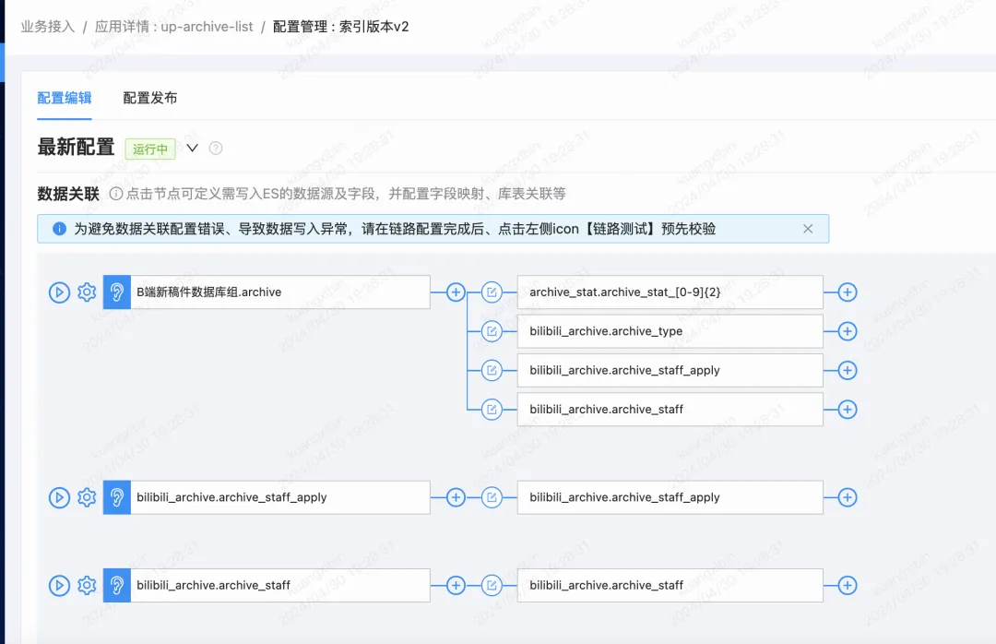
Task: Open gear settings for bilibili_archive.archive_staff_apply source row
Action: (x=87, y=497)
